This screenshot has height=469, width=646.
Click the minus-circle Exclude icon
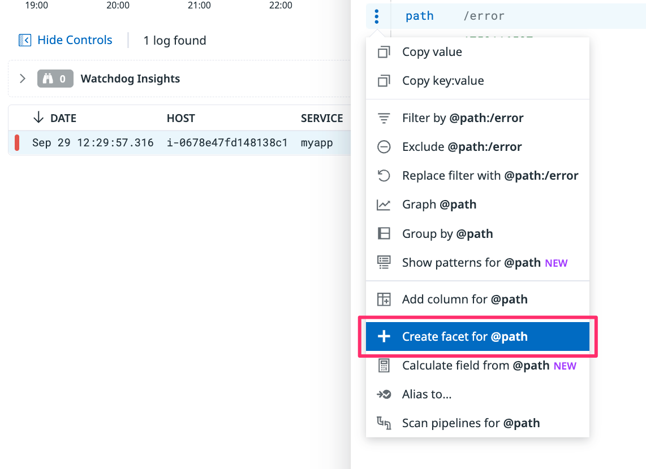(384, 147)
